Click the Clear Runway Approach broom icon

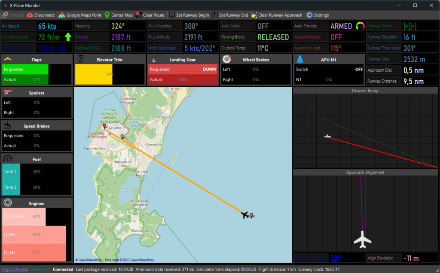254,15
